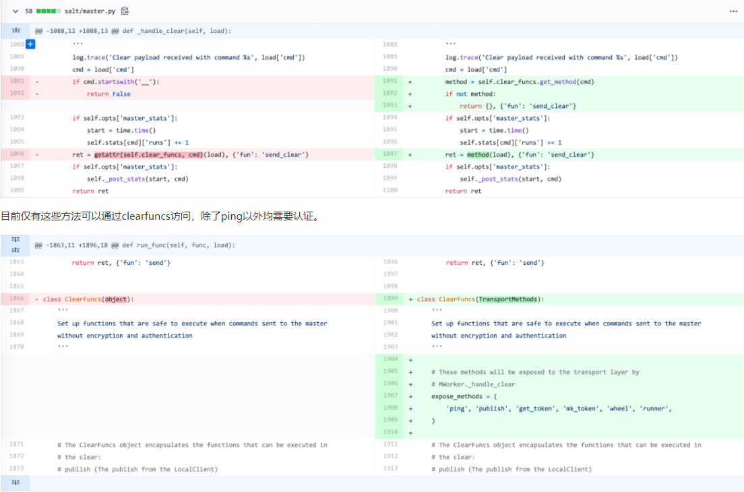Click highlighted TransportMethods in added line

pos(509,299)
